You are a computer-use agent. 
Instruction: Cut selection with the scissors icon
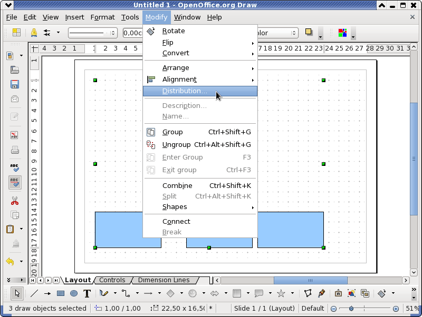tap(15, 201)
